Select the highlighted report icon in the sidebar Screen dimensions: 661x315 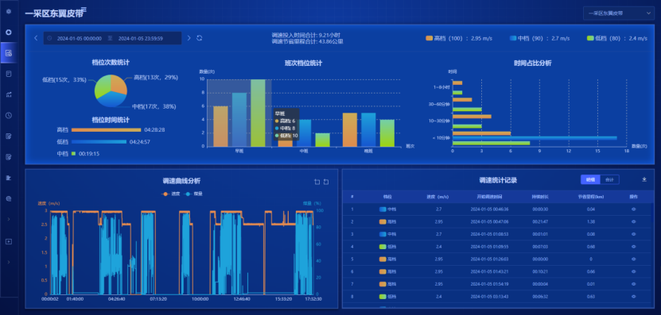pyautogui.click(x=9, y=53)
